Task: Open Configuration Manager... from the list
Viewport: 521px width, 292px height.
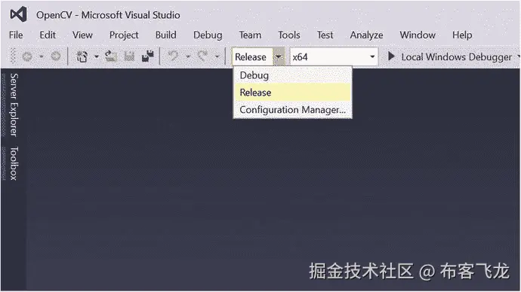Action: tap(292, 110)
